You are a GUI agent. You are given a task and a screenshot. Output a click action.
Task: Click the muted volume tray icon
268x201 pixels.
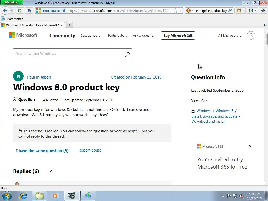click(242, 196)
